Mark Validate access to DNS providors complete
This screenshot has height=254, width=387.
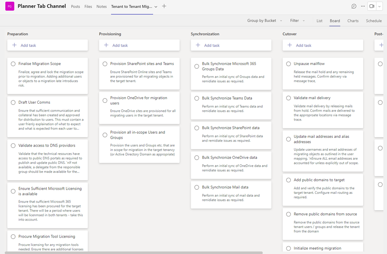13,146
